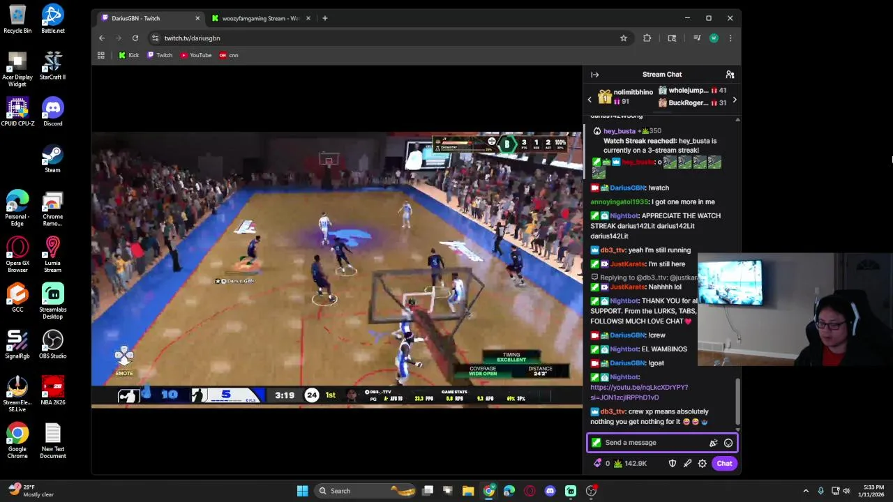The image size is (893, 502).
Task: Open top gifter nolimitbhino entry
Action: [x=625, y=97]
